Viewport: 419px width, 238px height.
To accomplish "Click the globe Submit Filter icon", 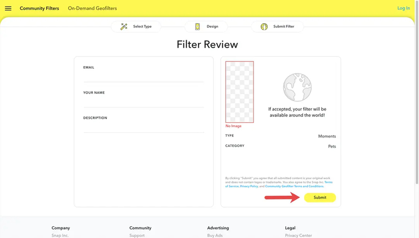I will pyautogui.click(x=264, y=26).
